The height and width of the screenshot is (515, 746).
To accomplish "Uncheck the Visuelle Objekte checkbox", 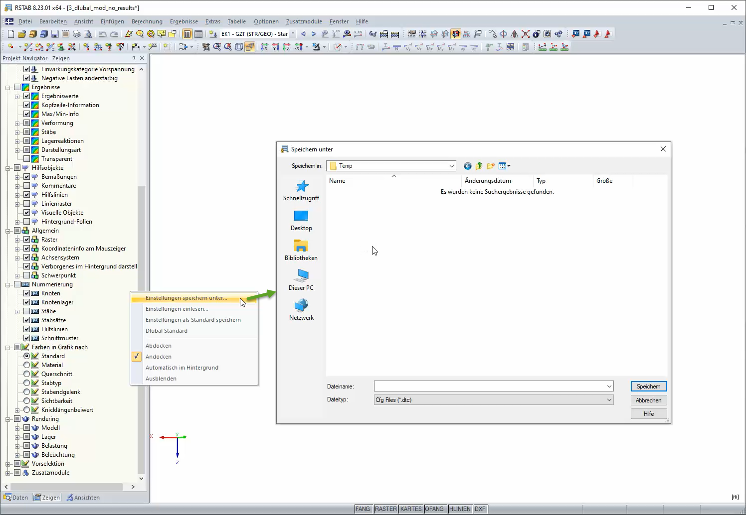I will [x=27, y=213].
